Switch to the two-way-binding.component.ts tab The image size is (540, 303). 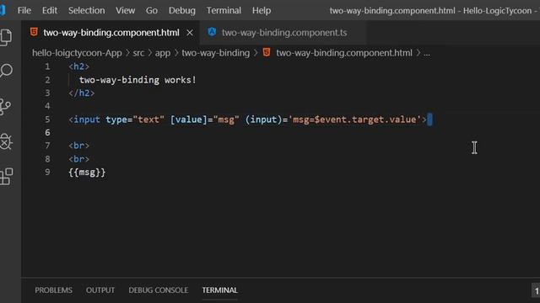284,33
